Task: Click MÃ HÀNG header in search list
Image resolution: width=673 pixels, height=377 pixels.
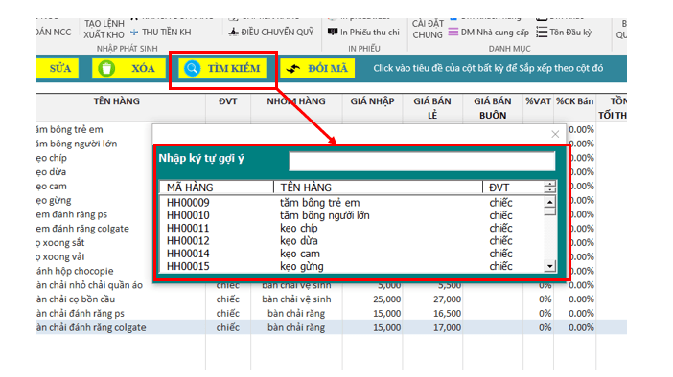Action: [190, 188]
